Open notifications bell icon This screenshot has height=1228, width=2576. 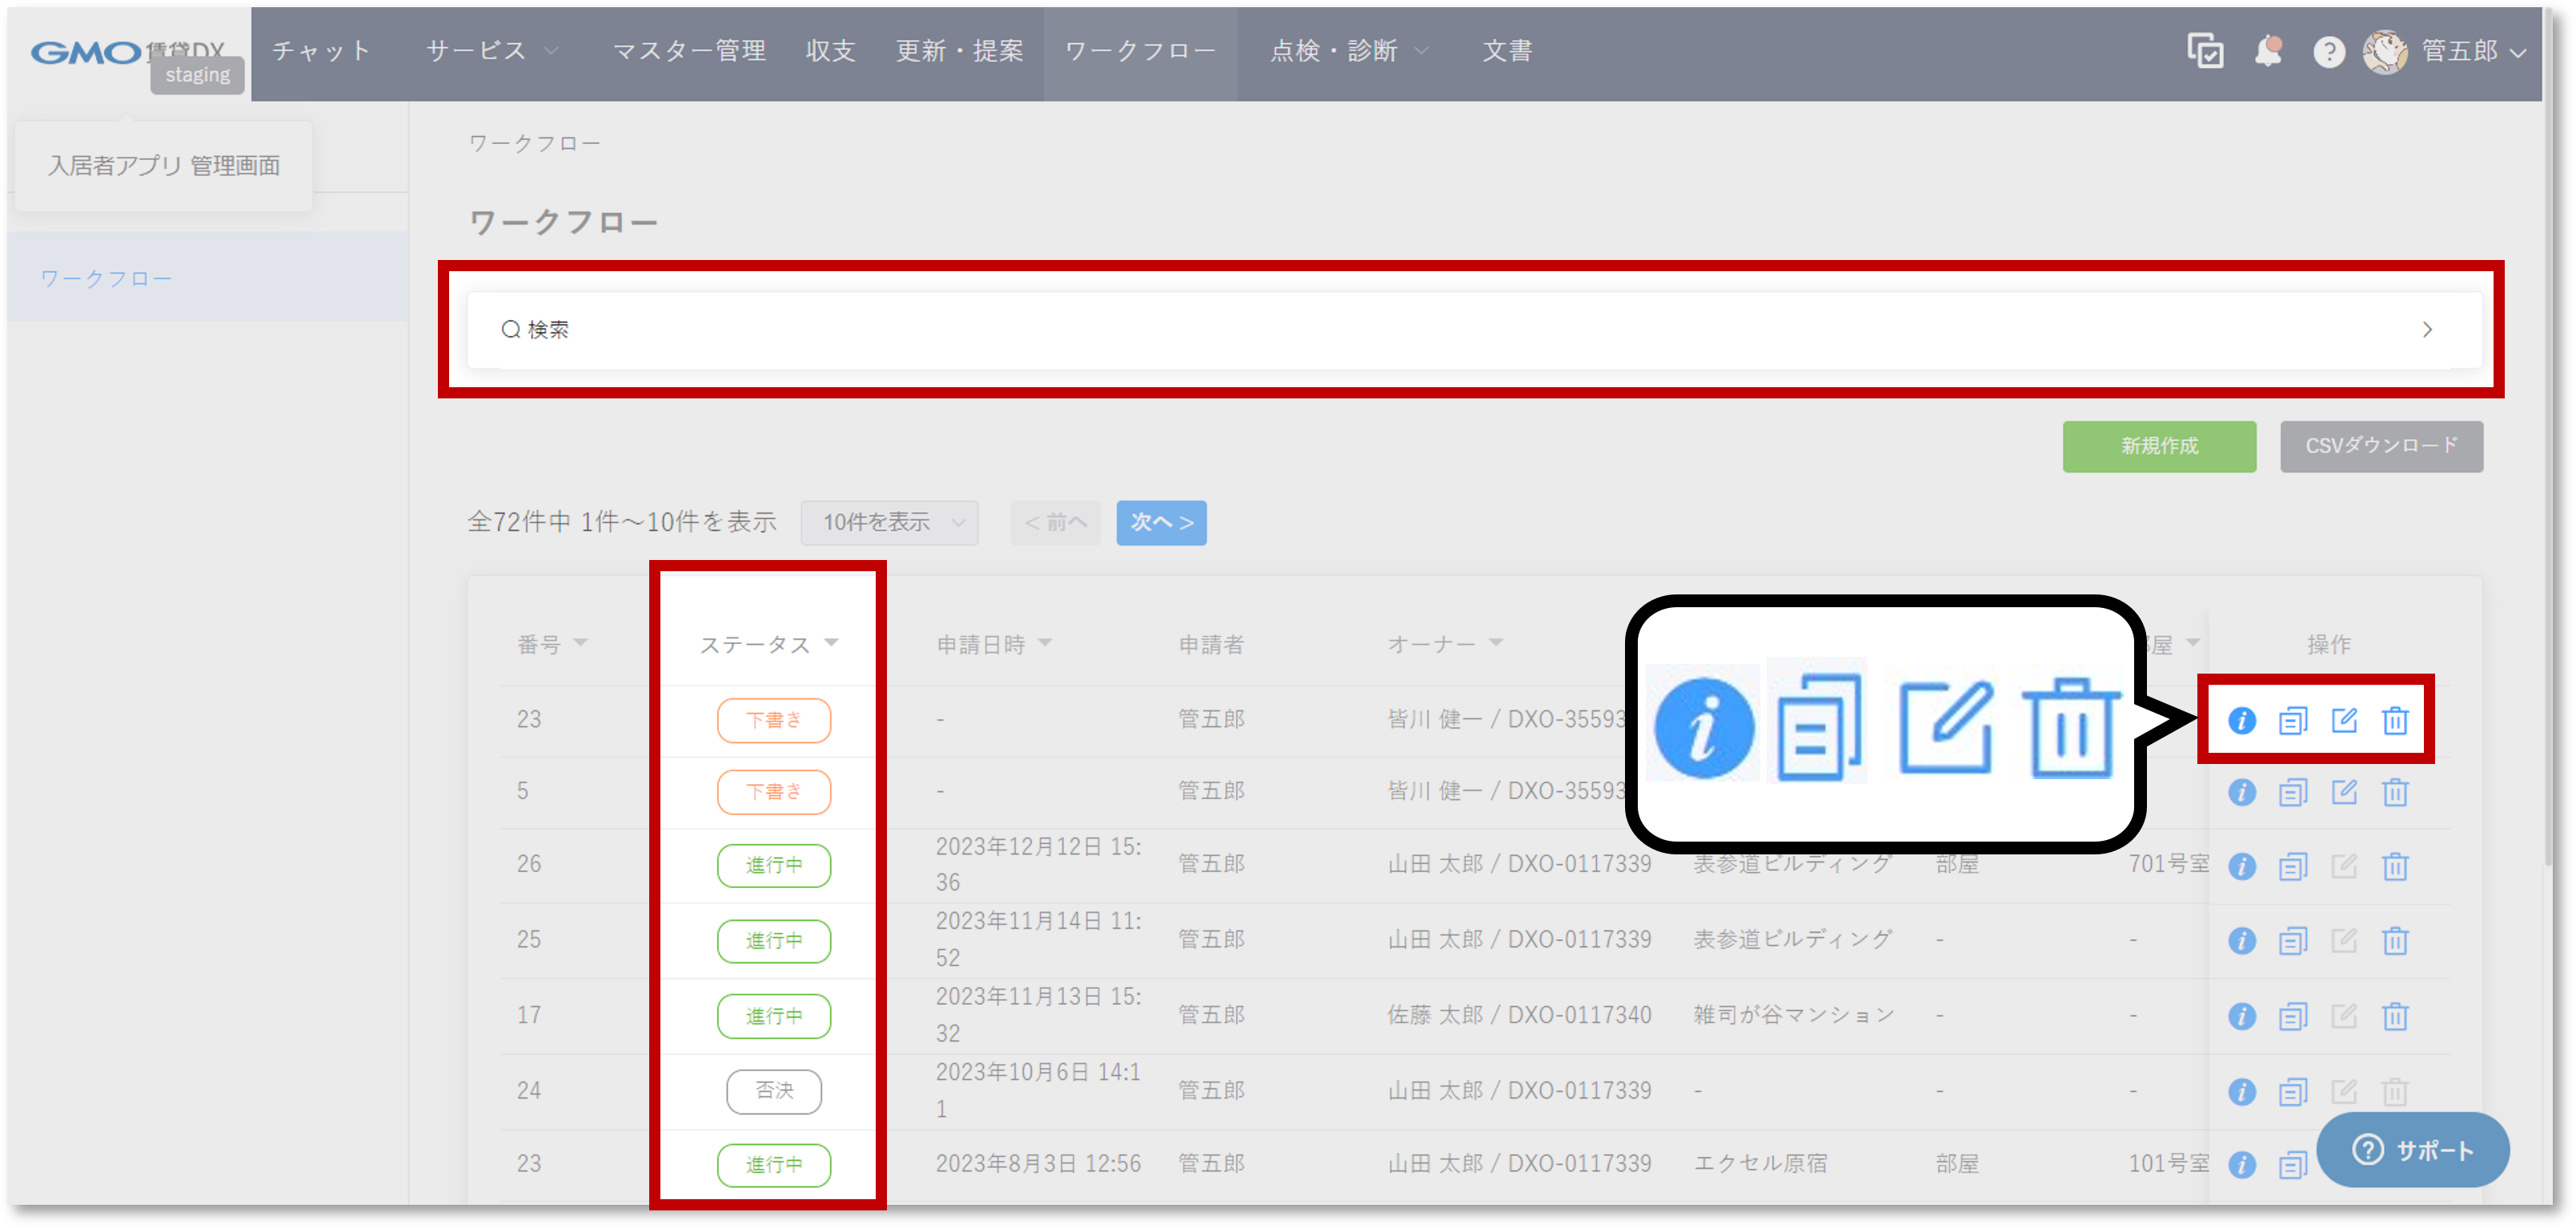pyautogui.click(x=2267, y=51)
